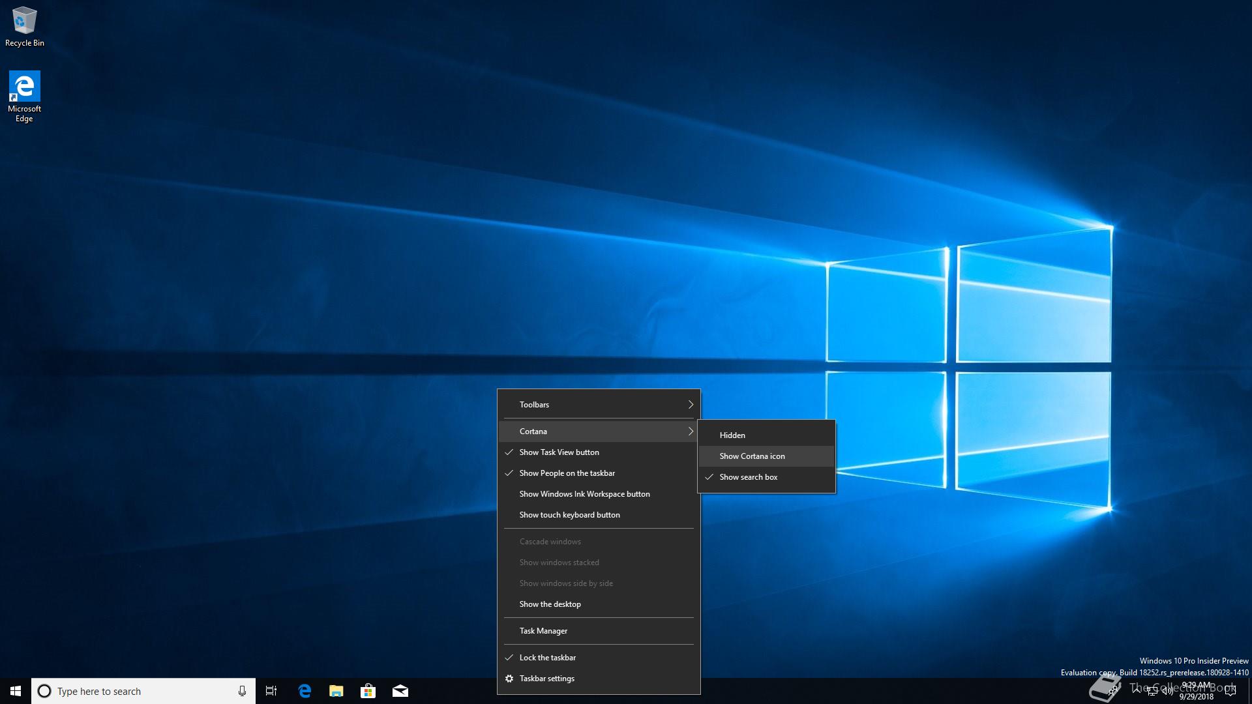1252x704 pixels.
Task: Open Task View from the taskbar
Action: (x=271, y=691)
